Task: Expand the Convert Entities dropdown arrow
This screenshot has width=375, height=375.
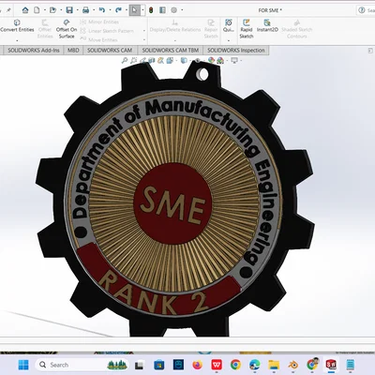Action: tap(17, 40)
